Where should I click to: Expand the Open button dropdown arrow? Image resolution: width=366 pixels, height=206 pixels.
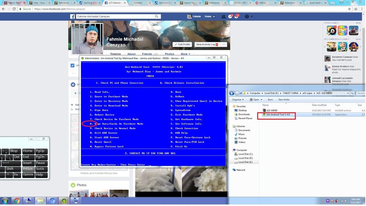(x=261, y=100)
